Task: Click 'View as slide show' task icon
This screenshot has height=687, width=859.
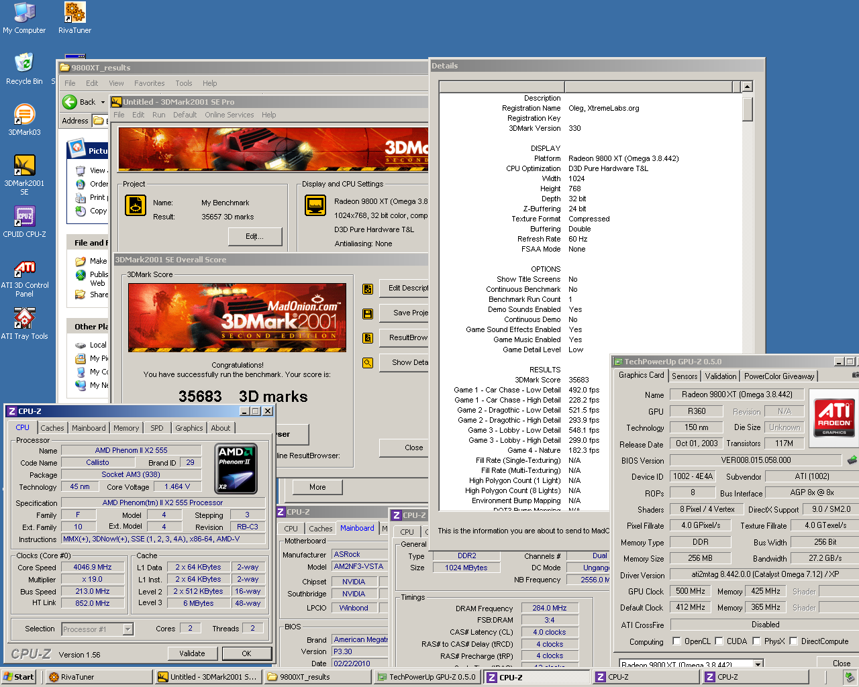Action: tap(81, 170)
